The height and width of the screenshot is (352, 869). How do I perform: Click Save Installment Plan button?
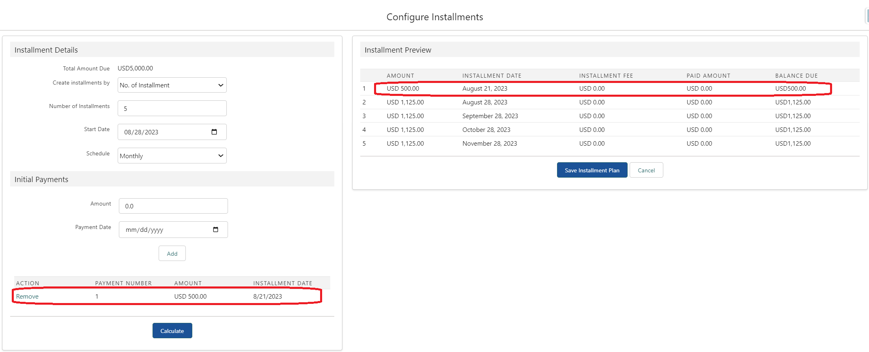(x=592, y=170)
